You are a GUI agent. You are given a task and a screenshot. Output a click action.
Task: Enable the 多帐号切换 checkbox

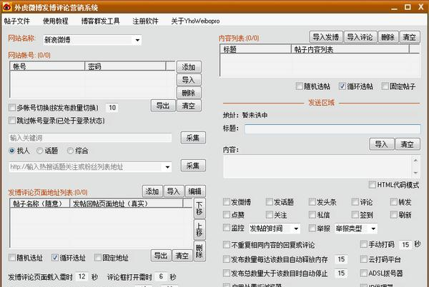[12, 108]
